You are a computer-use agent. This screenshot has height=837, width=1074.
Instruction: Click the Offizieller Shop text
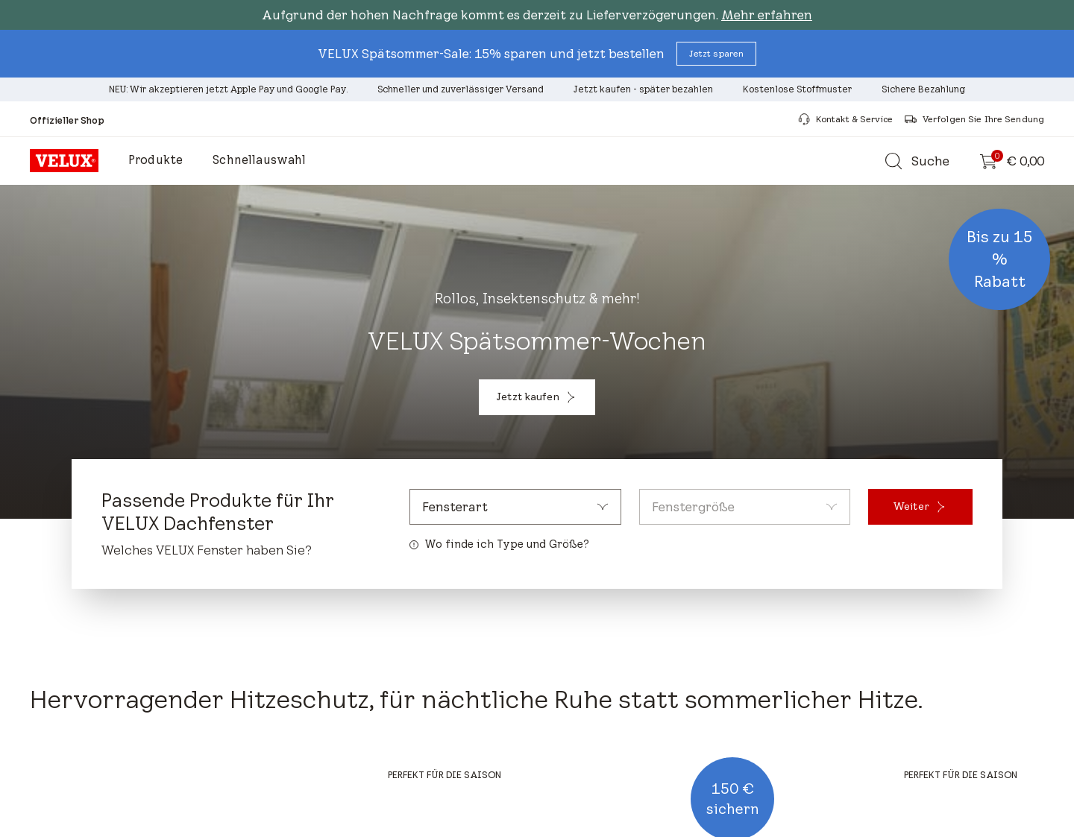point(67,120)
